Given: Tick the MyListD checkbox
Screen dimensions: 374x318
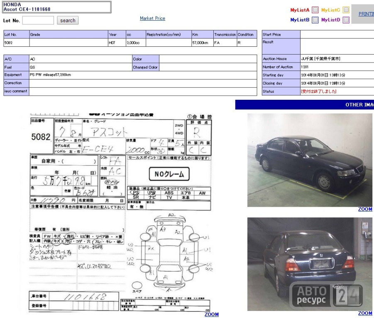Looking at the screenshot, I should click(x=346, y=20).
